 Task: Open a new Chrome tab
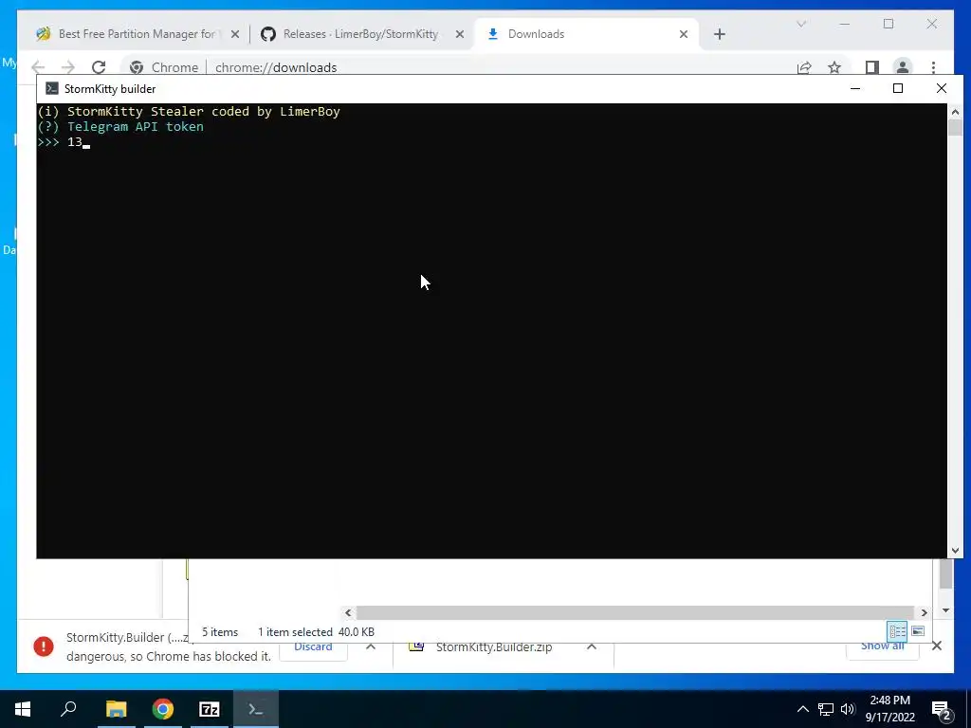coord(719,35)
